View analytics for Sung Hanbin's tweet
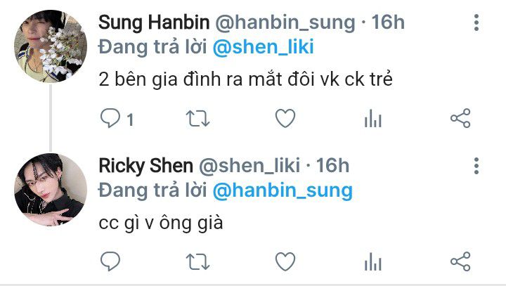Image resolution: width=506 pixels, height=286 pixels. pyautogui.click(x=373, y=119)
